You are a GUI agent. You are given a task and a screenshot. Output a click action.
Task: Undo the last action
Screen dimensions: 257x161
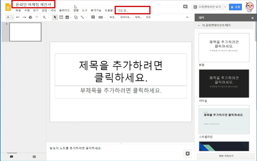tap(18, 17)
